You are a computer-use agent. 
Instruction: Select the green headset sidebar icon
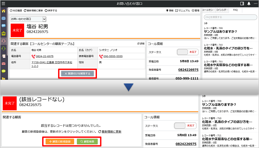(3, 49)
